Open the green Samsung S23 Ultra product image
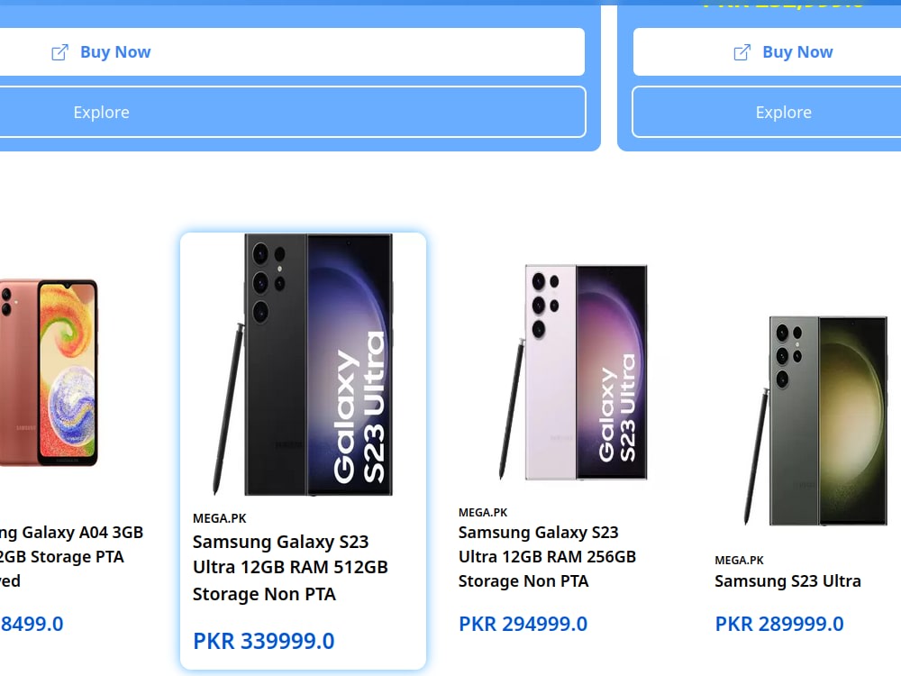 (x=816, y=420)
